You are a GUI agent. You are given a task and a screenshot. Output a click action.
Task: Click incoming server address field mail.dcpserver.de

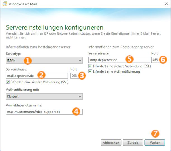(x=37, y=76)
